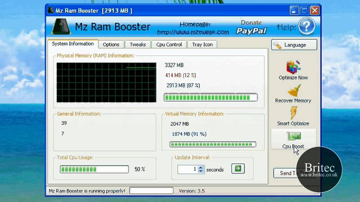
Task: Click the '2913 MB (87 %)' free value
Action: [x=183, y=85]
